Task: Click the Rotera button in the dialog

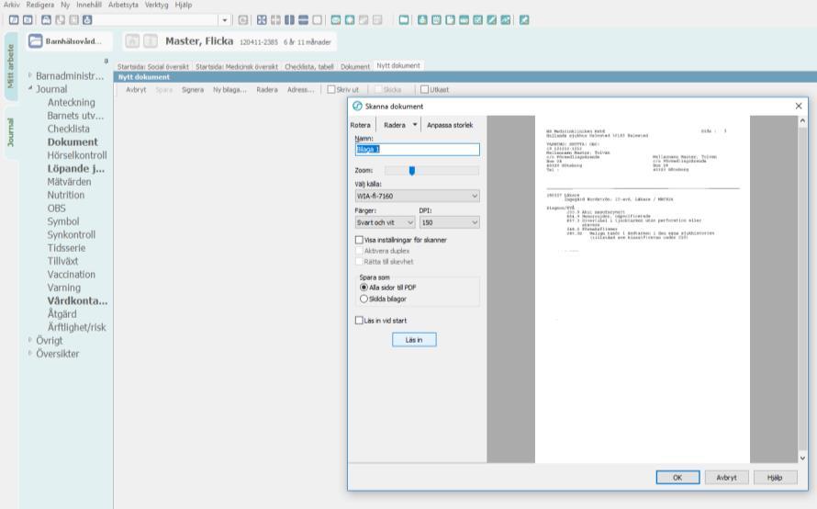Action: click(x=360, y=125)
